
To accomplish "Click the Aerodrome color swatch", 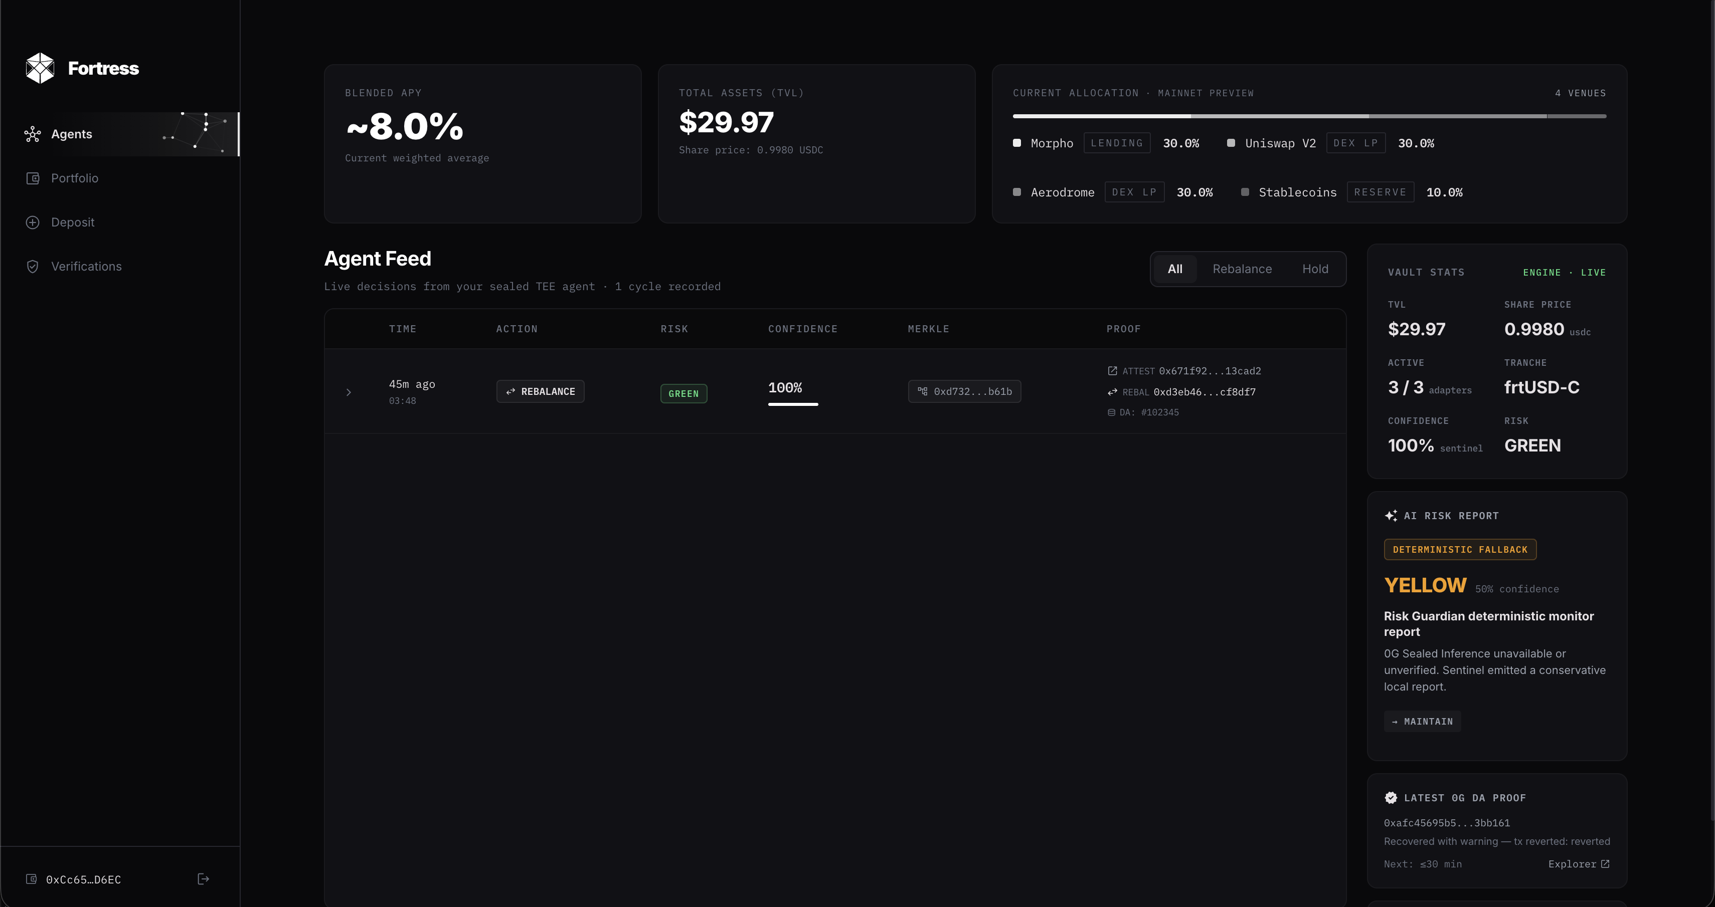I will click(1016, 192).
